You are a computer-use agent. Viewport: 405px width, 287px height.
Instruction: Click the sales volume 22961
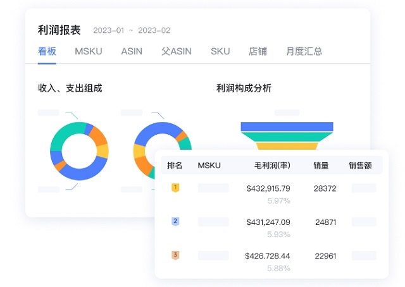[325, 256]
